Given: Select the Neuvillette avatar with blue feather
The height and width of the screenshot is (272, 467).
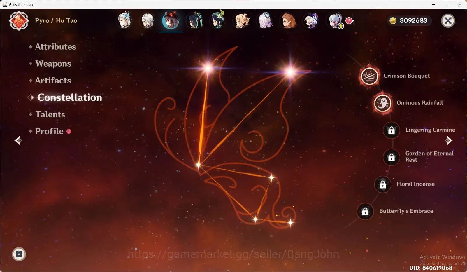Looking at the screenshot, I should [124, 20].
